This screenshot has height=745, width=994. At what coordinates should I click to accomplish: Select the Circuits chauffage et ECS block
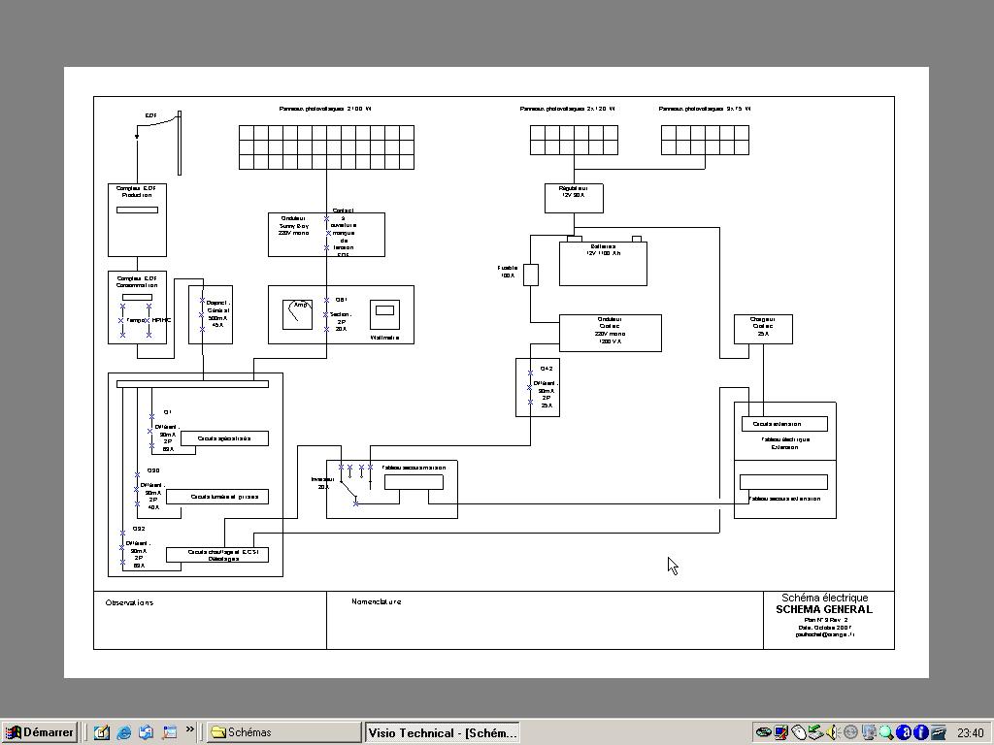click(217, 555)
